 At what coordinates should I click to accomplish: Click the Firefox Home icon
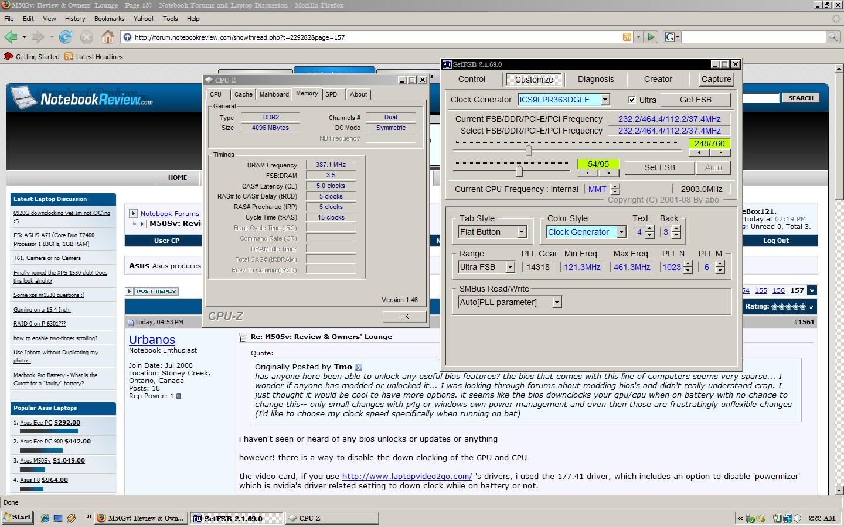coord(108,37)
